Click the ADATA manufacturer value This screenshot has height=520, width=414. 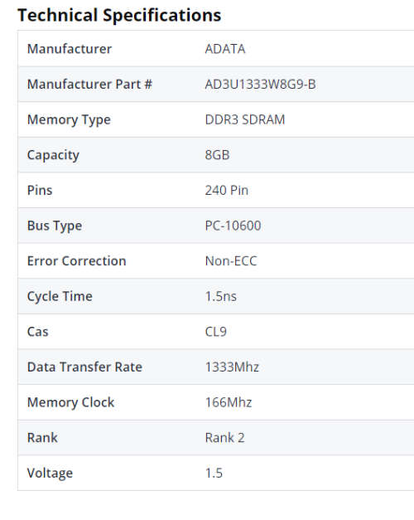(225, 49)
